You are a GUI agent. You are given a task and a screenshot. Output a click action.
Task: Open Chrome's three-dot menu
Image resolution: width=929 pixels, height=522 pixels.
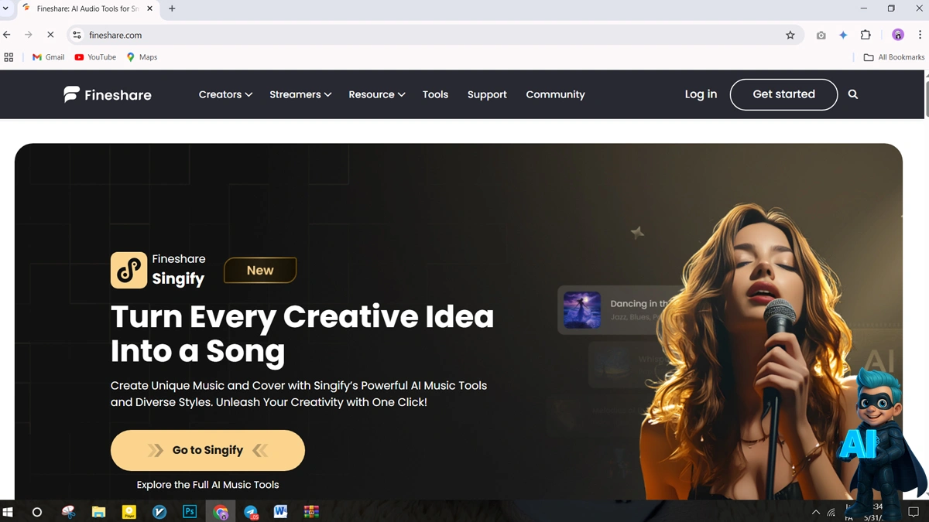[x=919, y=35]
